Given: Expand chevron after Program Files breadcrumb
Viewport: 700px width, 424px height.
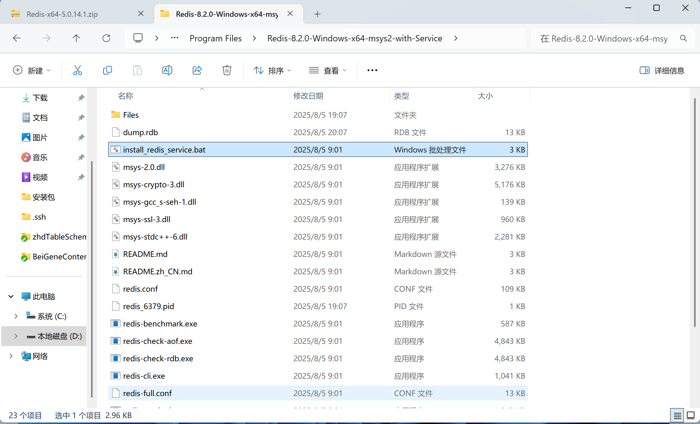Looking at the screenshot, I should (255, 38).
